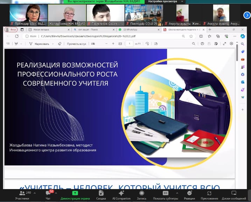Click the Summary (Сводка) button
The width and height of the screenshot is (251, 202).
pyautogui.click(x=101, y=194)
